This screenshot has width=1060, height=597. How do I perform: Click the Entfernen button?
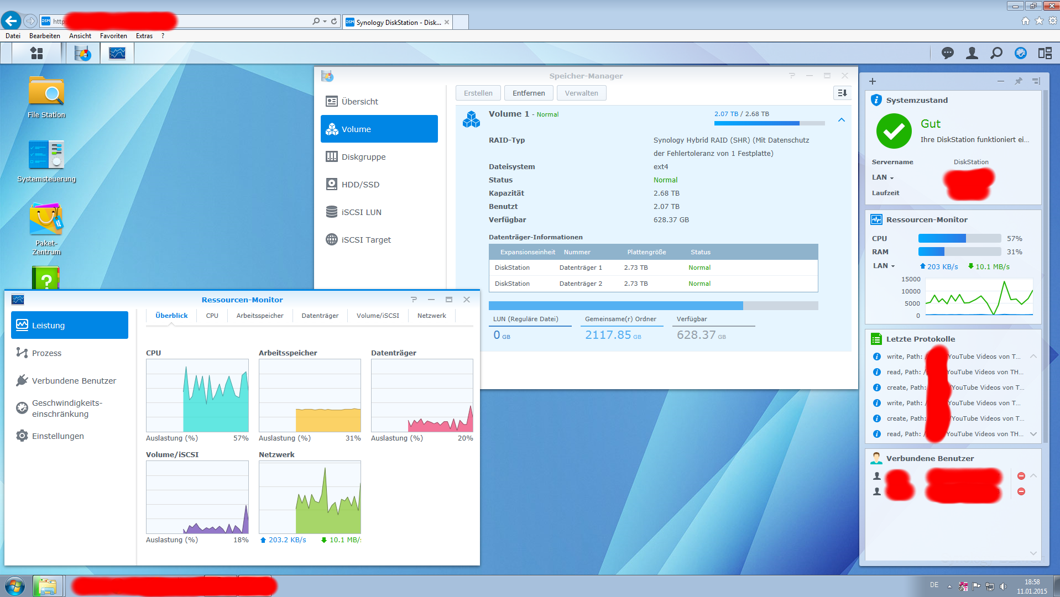528,93
